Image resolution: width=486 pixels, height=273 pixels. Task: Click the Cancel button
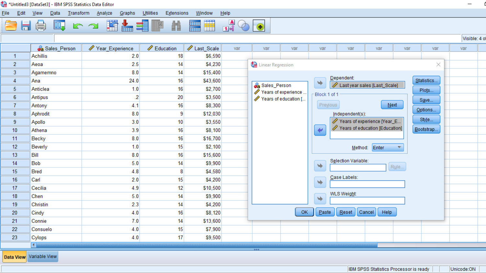pos(366,212)
